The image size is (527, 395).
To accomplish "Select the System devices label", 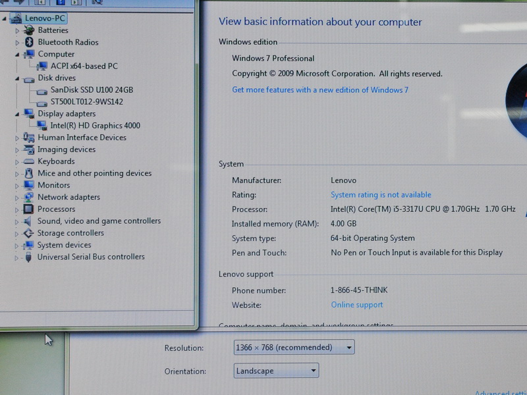I will pos(64,245).
